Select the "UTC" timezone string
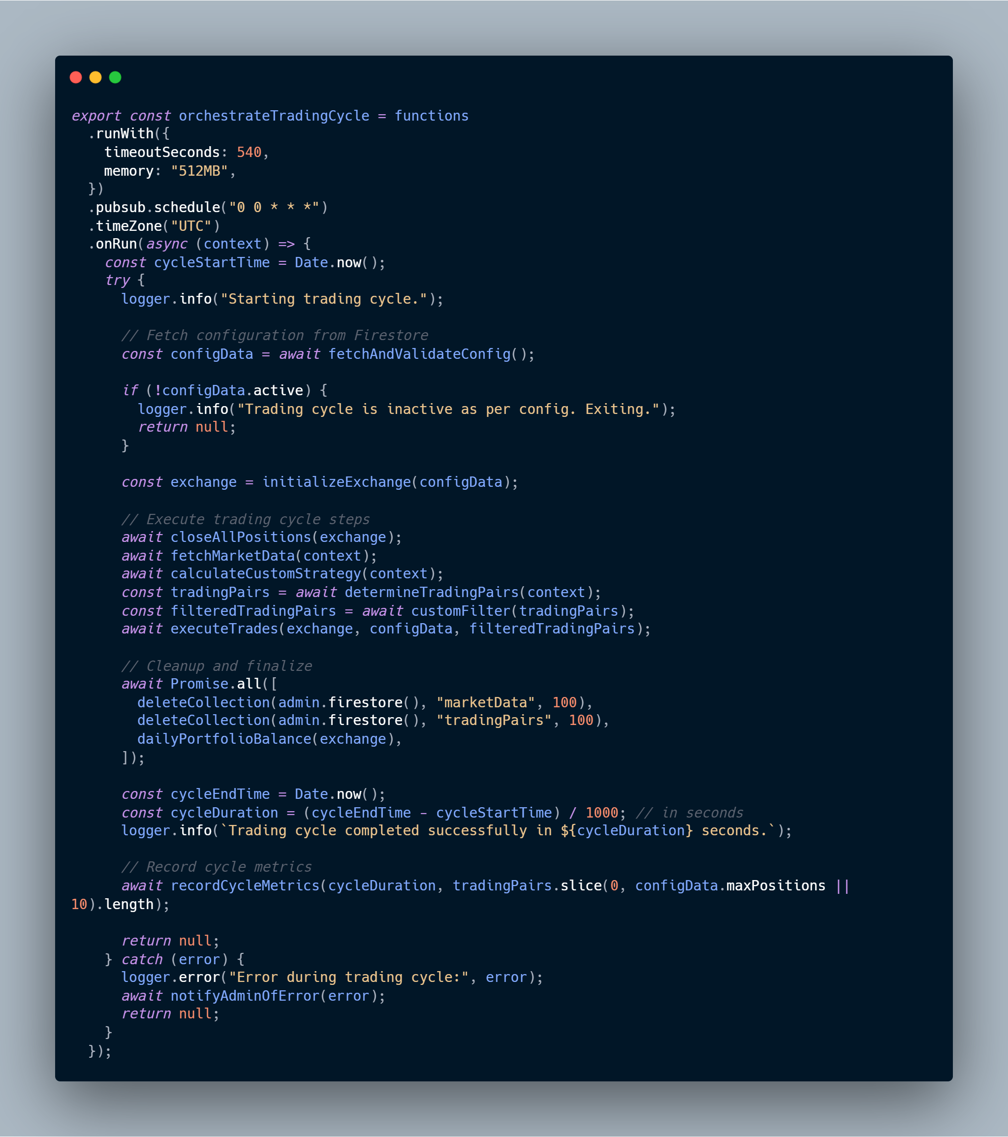 [x=193, y=225]
